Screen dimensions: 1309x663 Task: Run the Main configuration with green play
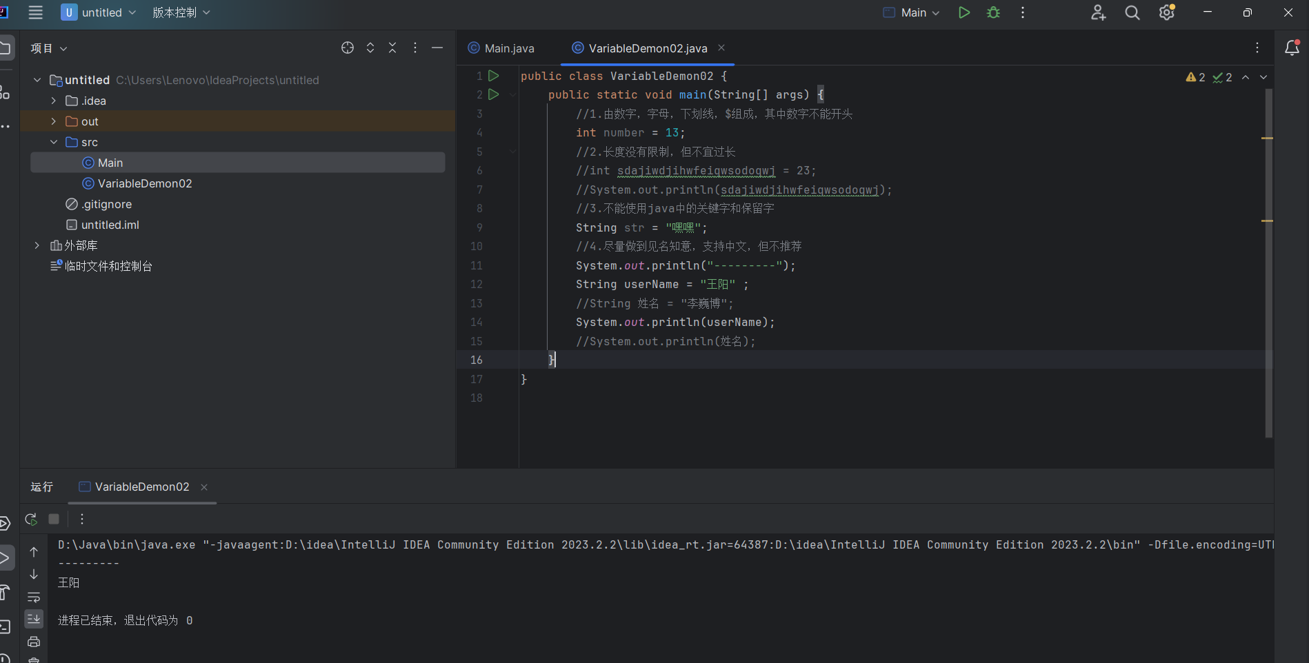pos(964,12)
